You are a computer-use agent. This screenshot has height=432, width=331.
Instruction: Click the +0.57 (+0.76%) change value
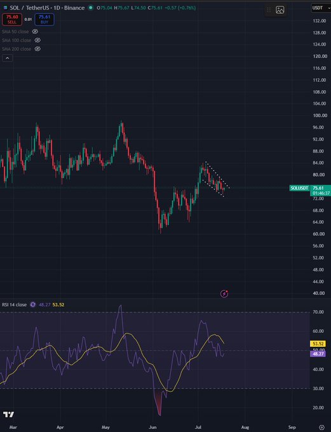180,8
